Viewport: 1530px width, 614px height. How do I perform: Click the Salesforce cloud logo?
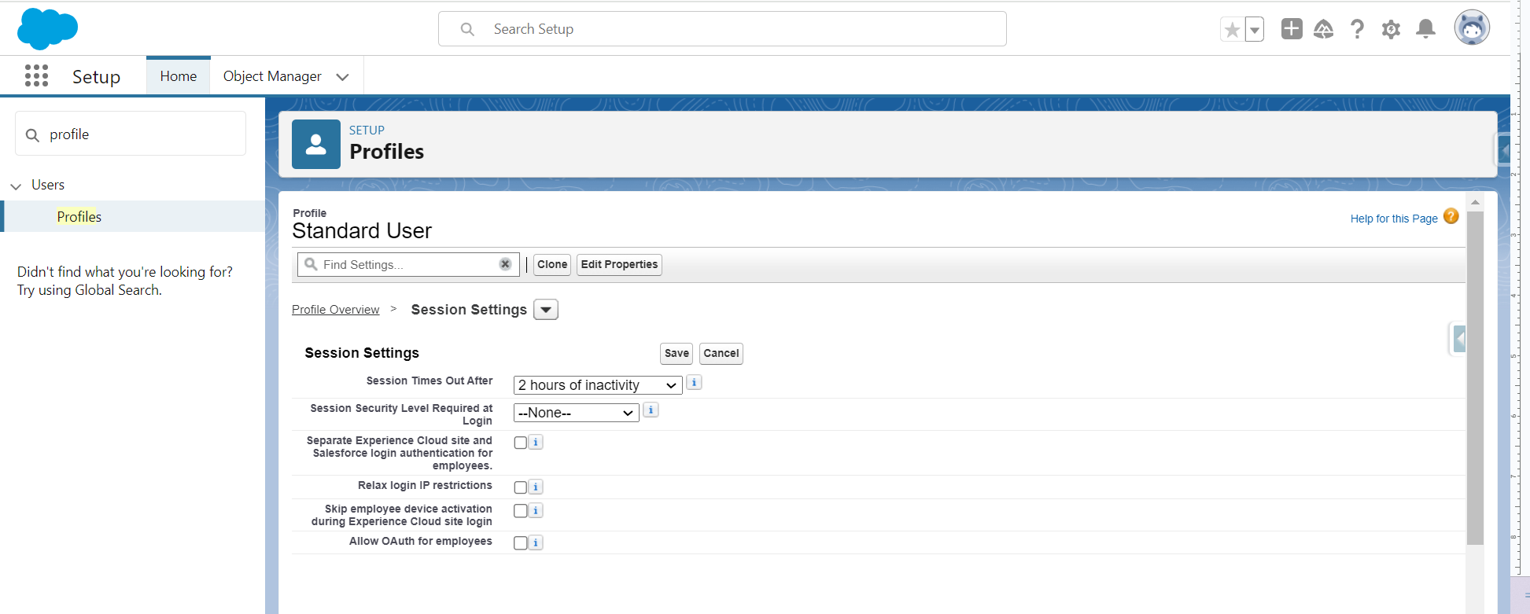(47, 29)
